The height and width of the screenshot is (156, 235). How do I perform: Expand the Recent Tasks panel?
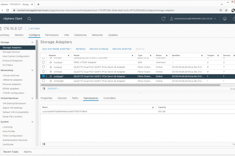[x=11, y=152]
